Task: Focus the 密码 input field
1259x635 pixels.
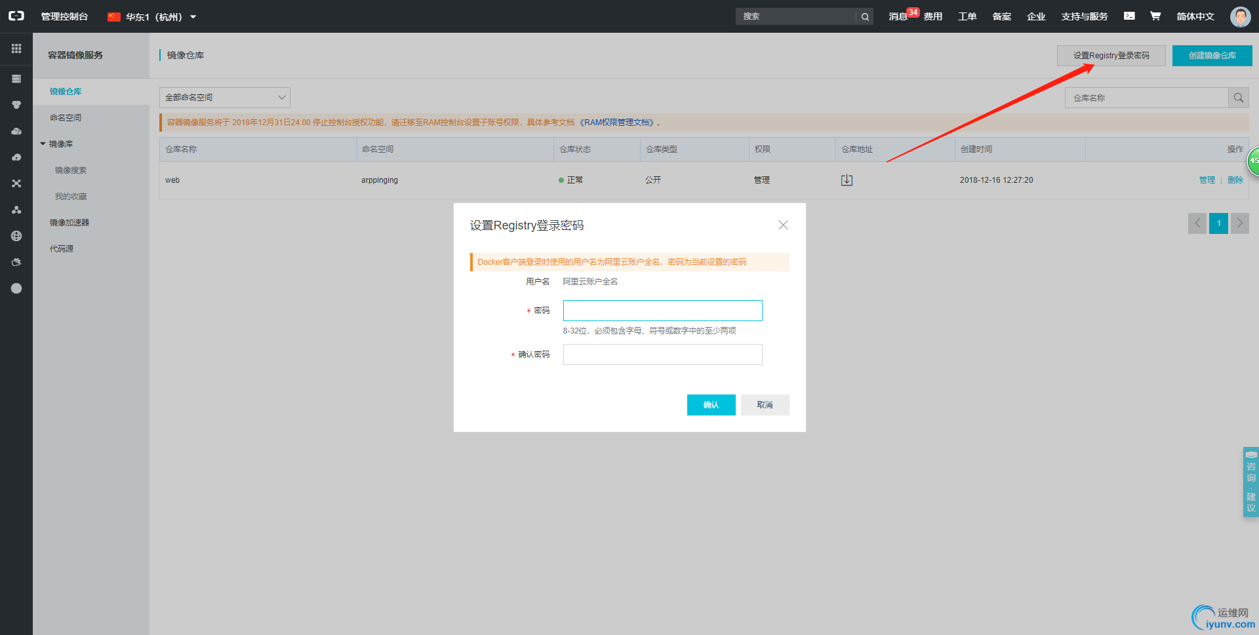Action: pos(662,311)
